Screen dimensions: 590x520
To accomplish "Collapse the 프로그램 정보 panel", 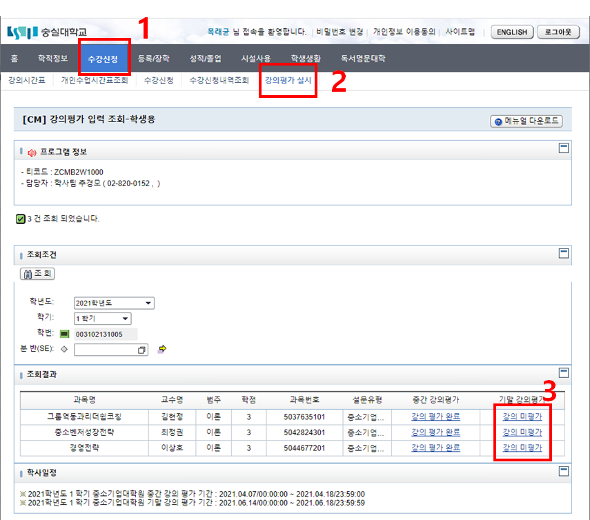I will pyautogui.click(x=563, y=148).
